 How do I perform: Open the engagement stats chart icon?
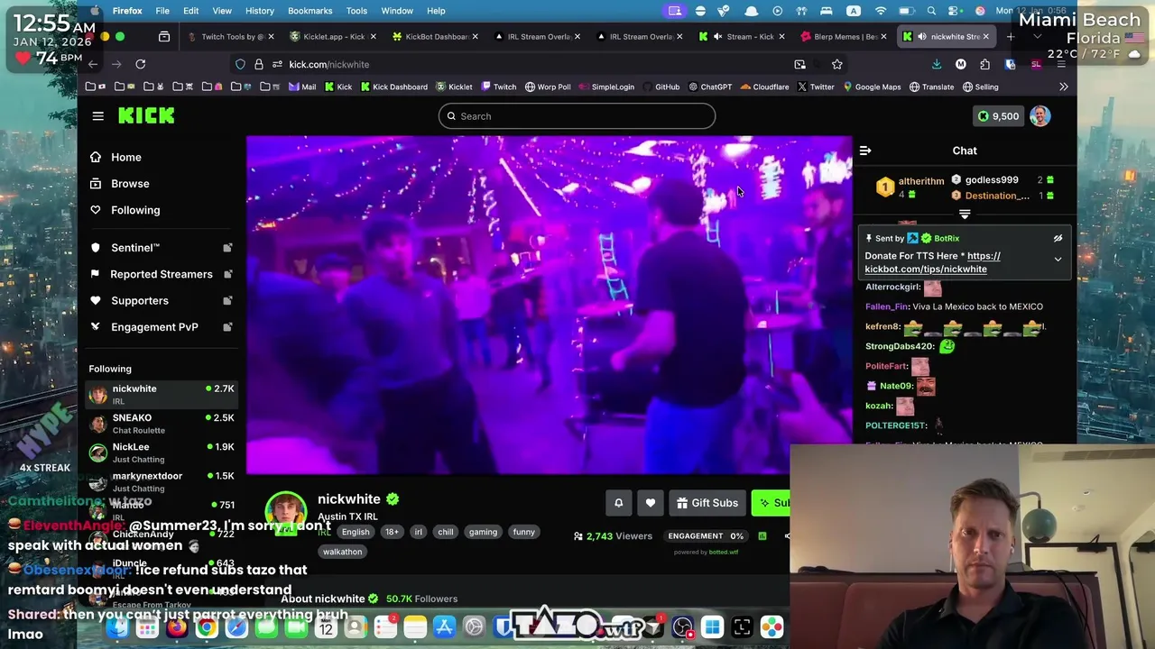click(762, 536)
